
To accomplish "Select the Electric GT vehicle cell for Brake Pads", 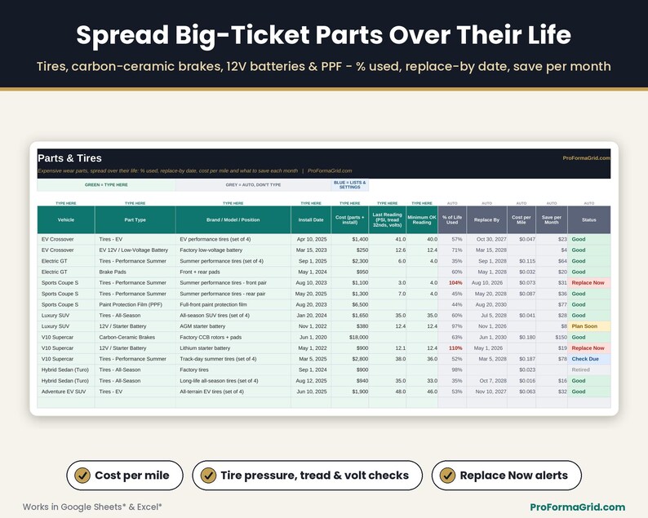I will click(x=66, y=272).
